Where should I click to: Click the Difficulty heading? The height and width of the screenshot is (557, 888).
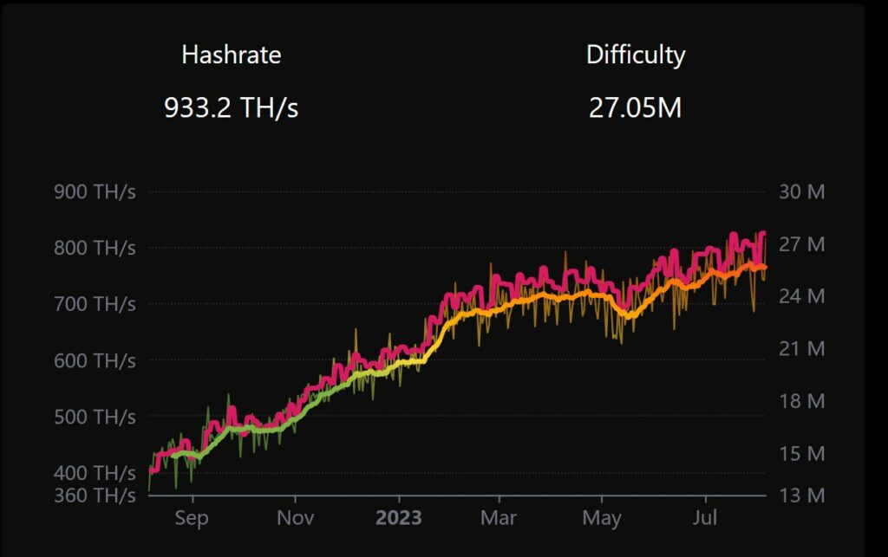[636, 55]
